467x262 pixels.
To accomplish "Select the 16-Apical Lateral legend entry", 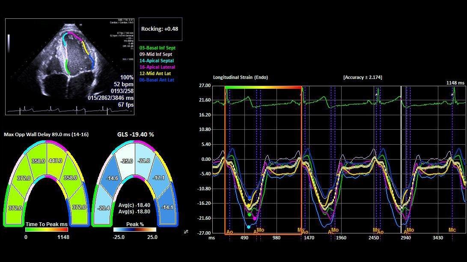I will pyautogui.click(x=157, y=67).
